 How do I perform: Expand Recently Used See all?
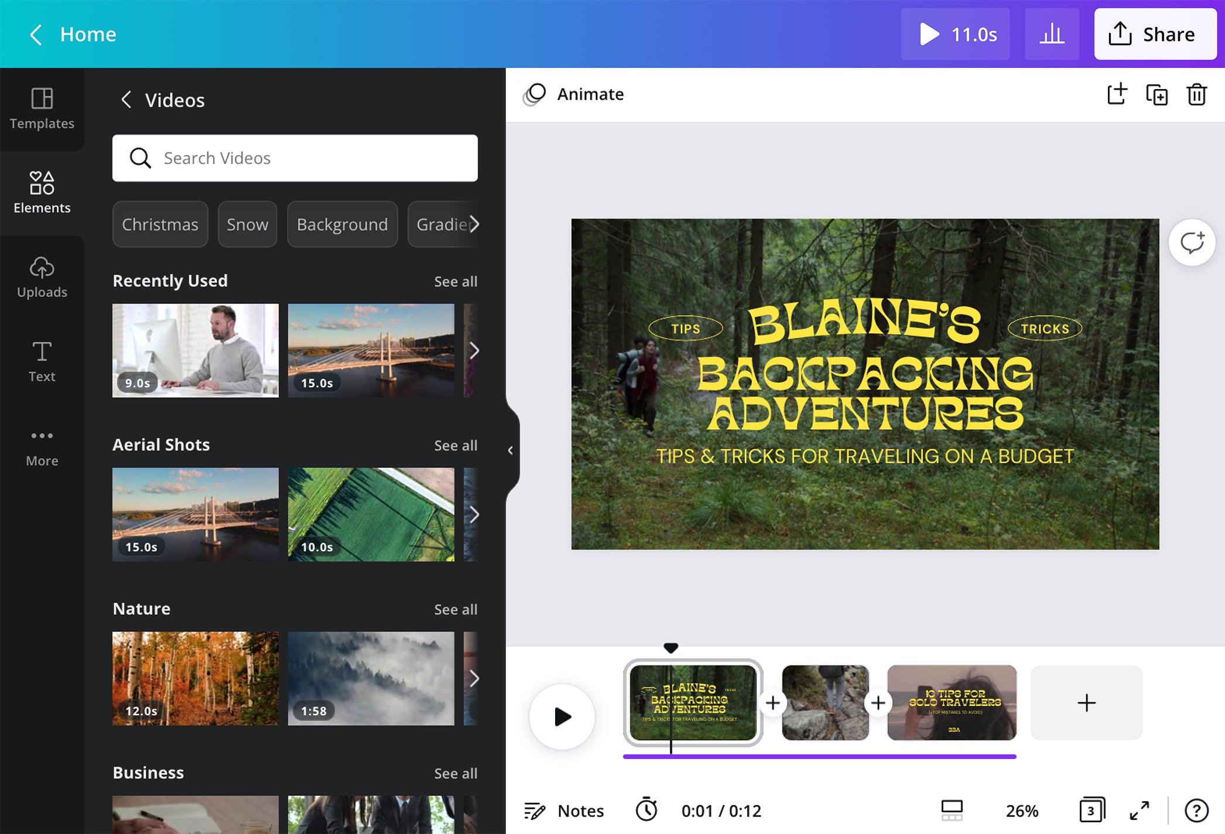point(455,280)
